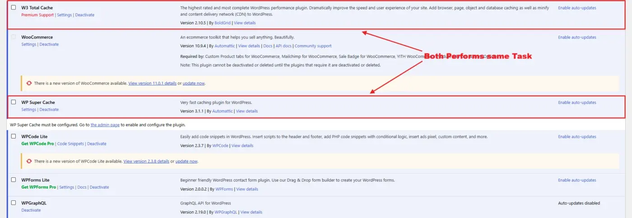
Task: Open Automattic link in WooCommerce row
Action: [x=225, y=46]
